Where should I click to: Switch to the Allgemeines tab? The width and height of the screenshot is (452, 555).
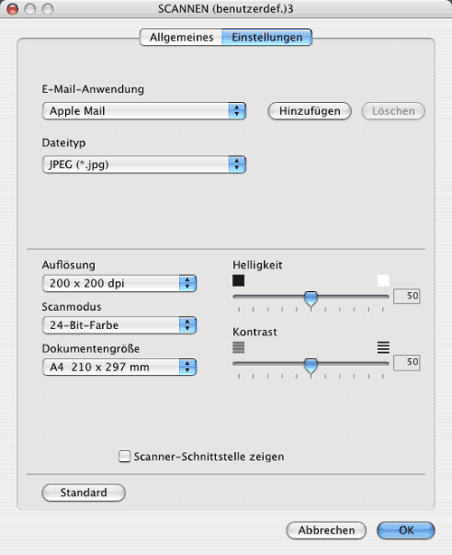click(x=181, y=37)
